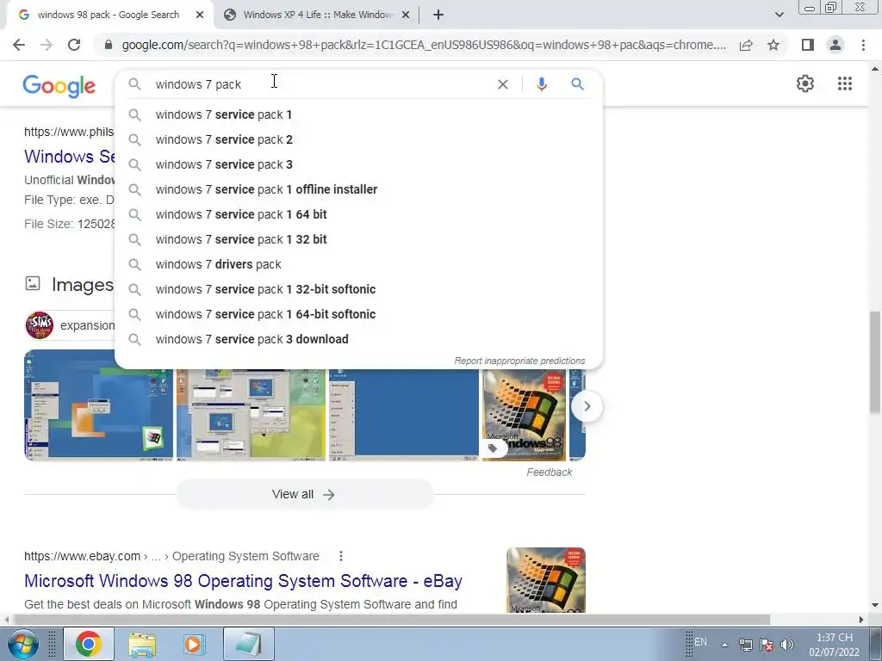Start voice search with microphone
The image size is (882, 661).
coord(542,84)
